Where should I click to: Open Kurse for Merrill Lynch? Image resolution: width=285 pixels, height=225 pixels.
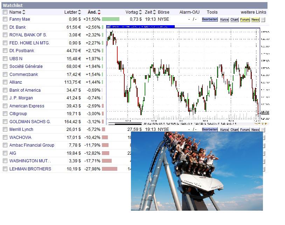[x=224, y=130]
